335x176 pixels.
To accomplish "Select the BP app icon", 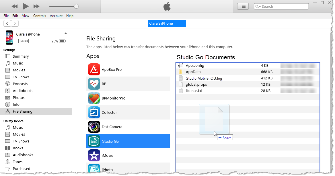I will [94, 84].
